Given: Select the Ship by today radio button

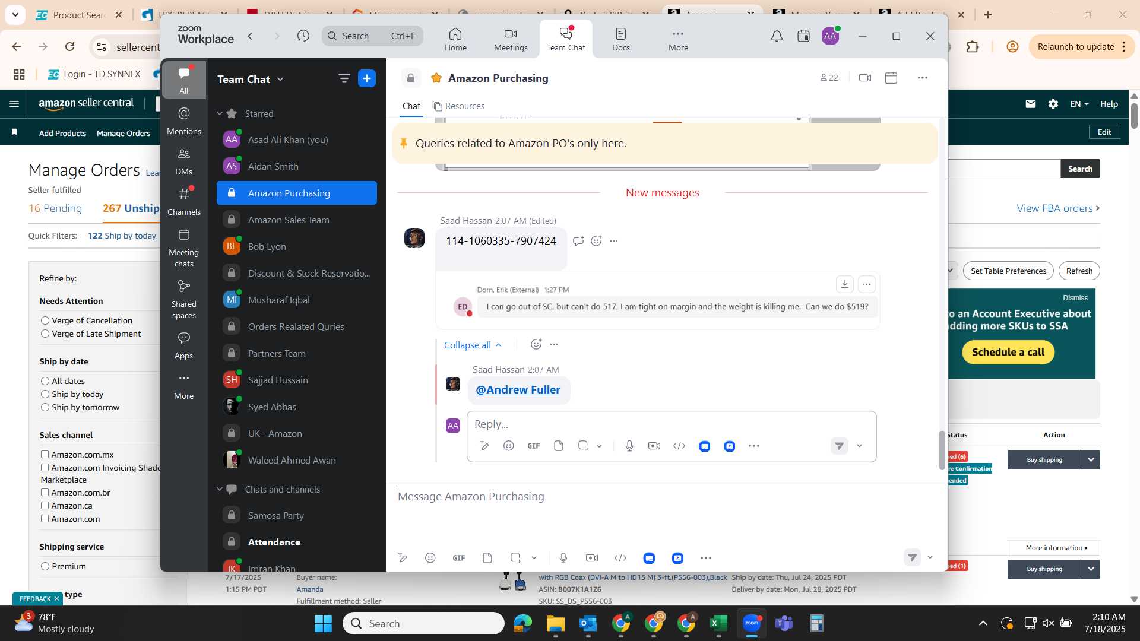Looking at the screenshot, I should 45,394.
